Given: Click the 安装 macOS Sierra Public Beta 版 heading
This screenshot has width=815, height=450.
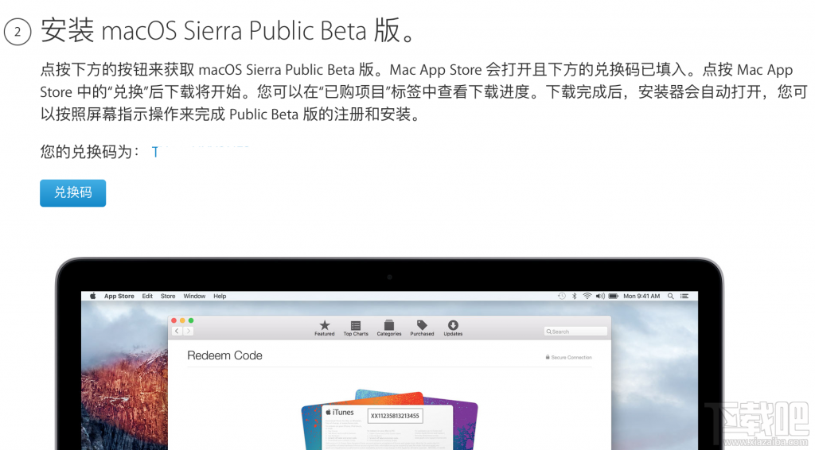Looking at the screenshot, I should [228, 30].
